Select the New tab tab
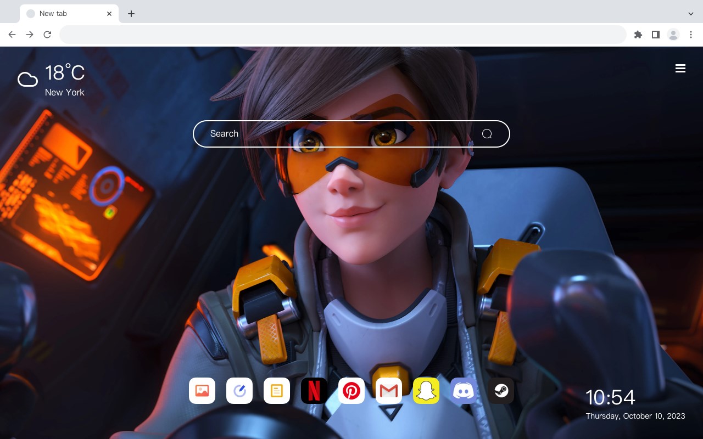 click(69, 14)
